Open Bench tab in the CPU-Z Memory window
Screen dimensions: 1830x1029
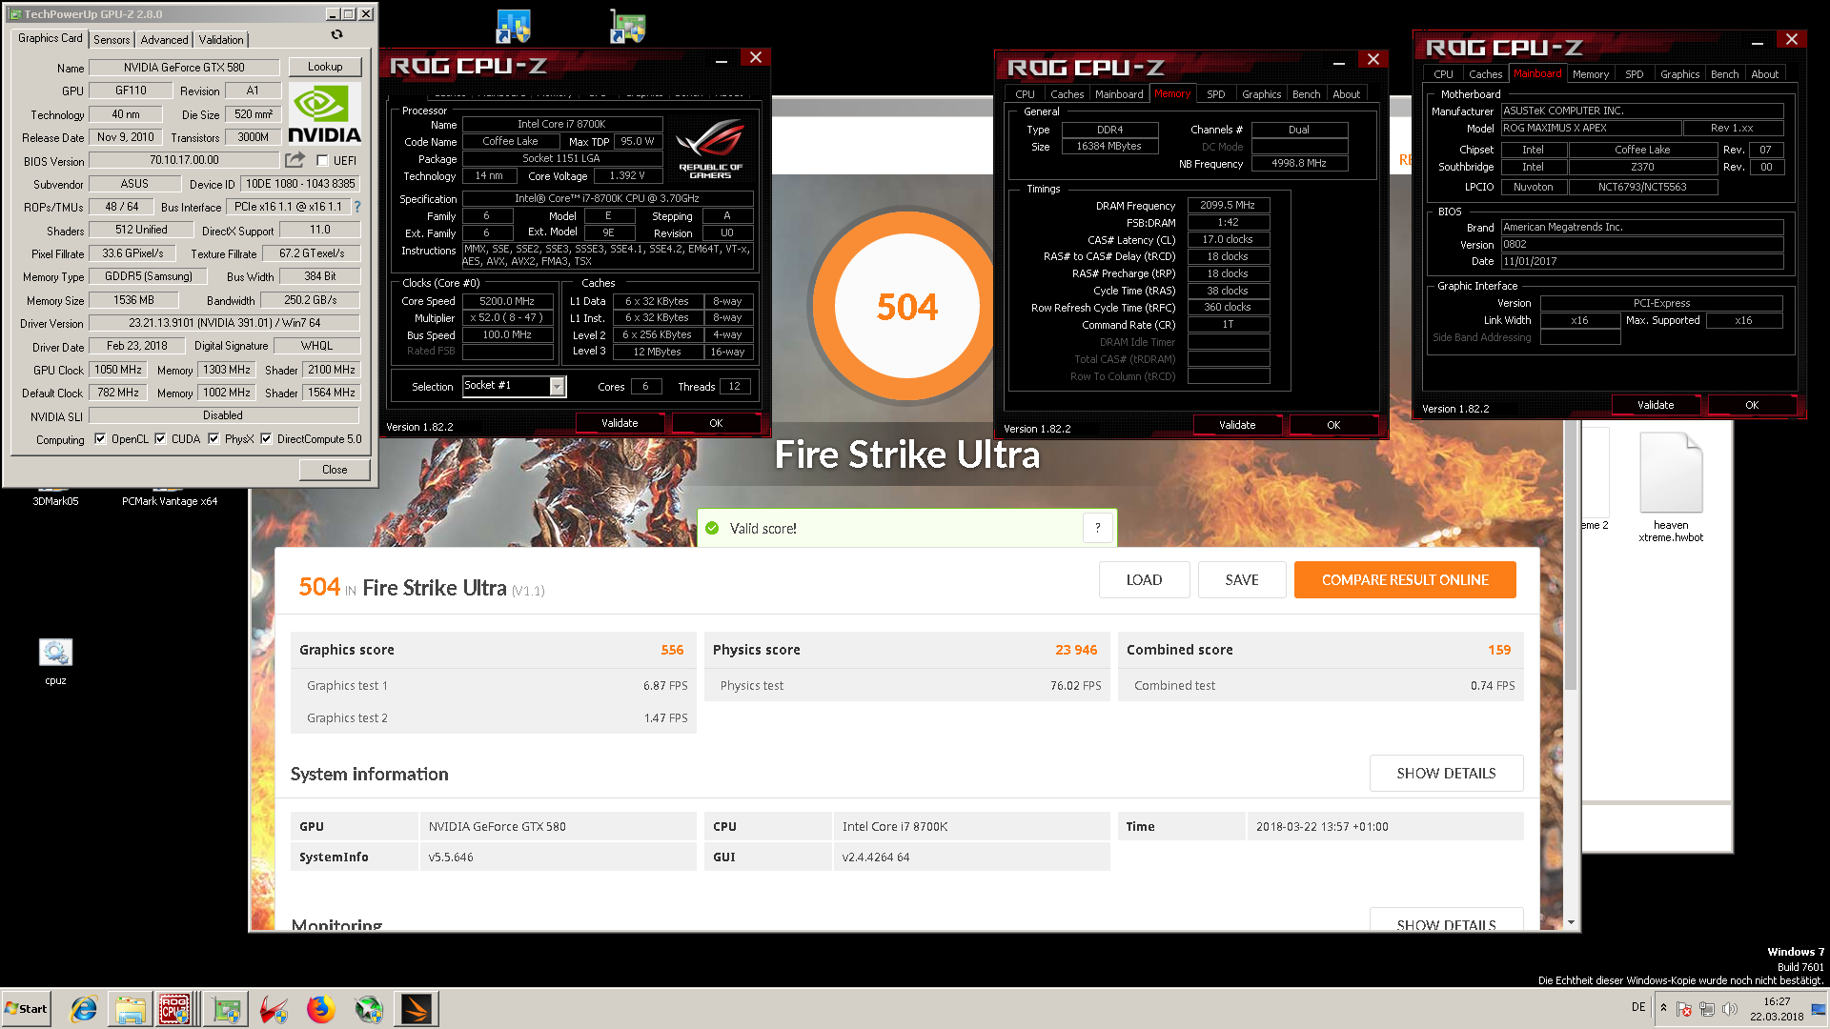pos(1307,94)
